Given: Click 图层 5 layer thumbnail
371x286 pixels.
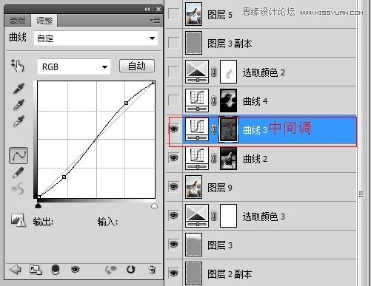Looking at the screenshot, I should pos(193,14).
